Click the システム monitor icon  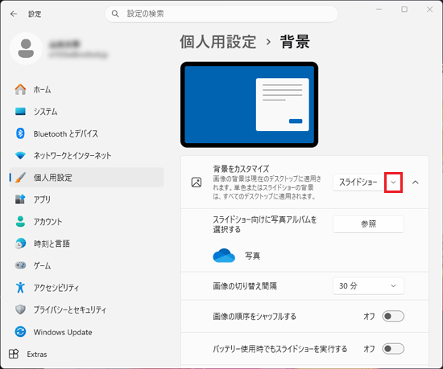(x=20, y=112)
